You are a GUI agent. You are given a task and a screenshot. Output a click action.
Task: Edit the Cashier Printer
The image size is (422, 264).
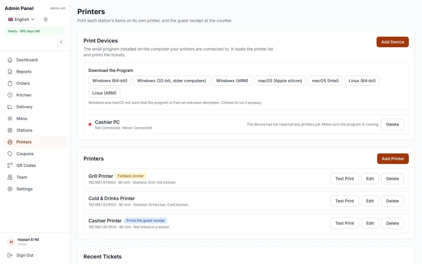(x=370, y=223)
